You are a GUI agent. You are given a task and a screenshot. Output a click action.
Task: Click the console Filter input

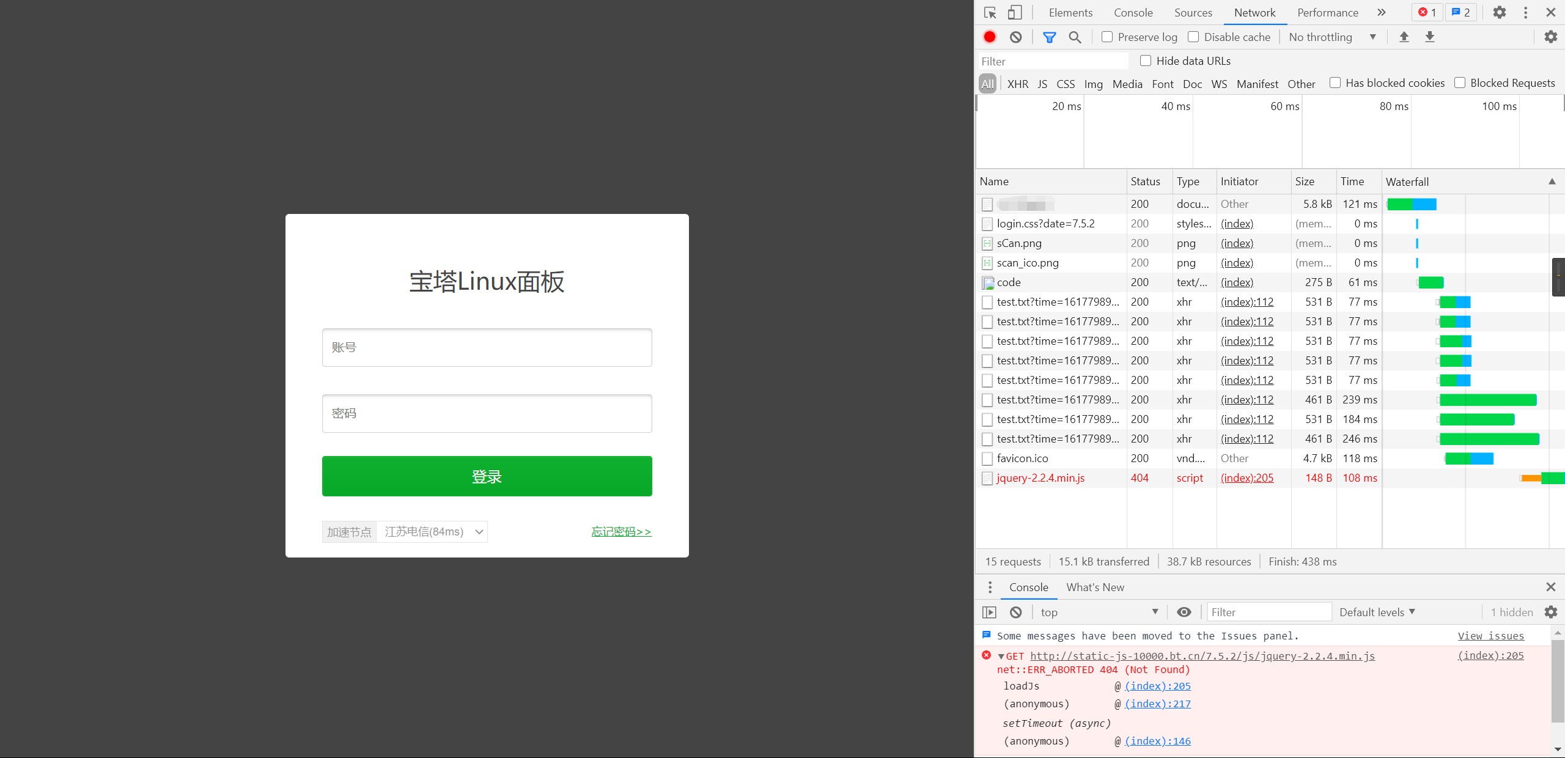[x=1269, y=612]
